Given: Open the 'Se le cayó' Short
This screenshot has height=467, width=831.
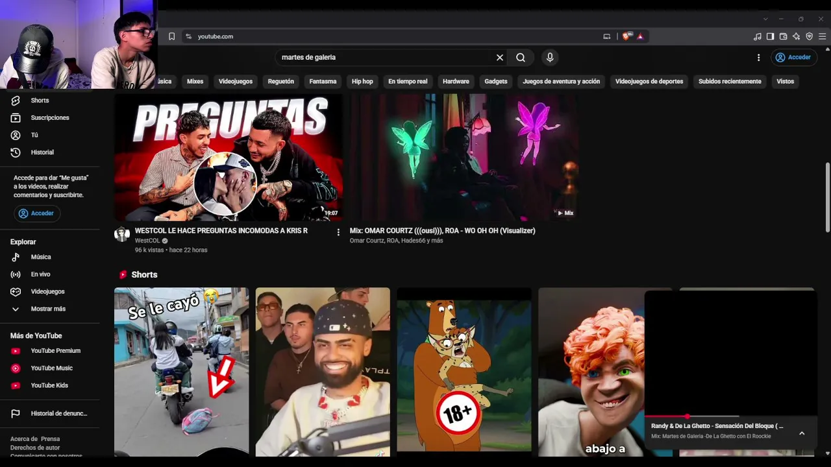Looking at the screenshot, I should [x=181, y=372].
